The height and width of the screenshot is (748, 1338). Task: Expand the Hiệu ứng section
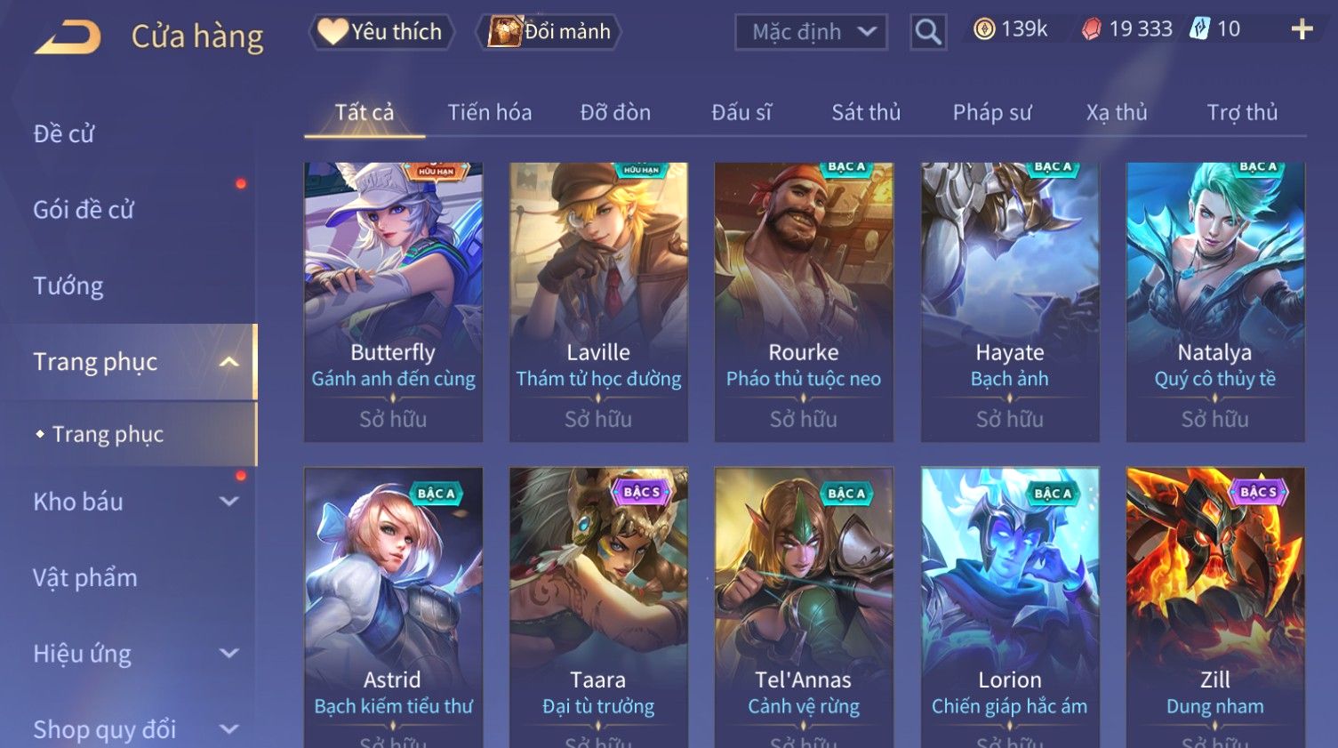pyautogui.click(x=228, y=654)
